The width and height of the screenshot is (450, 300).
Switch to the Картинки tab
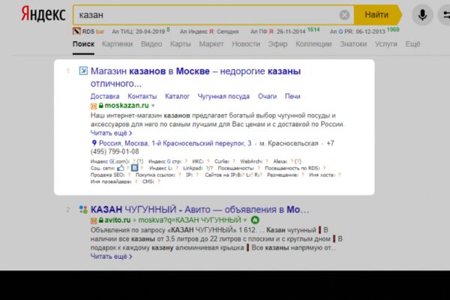click(117, 44)
